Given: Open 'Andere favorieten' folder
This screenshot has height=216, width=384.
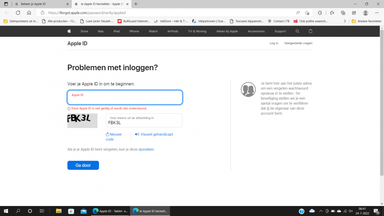Looking at the screenshot, I should pos(366,21).
